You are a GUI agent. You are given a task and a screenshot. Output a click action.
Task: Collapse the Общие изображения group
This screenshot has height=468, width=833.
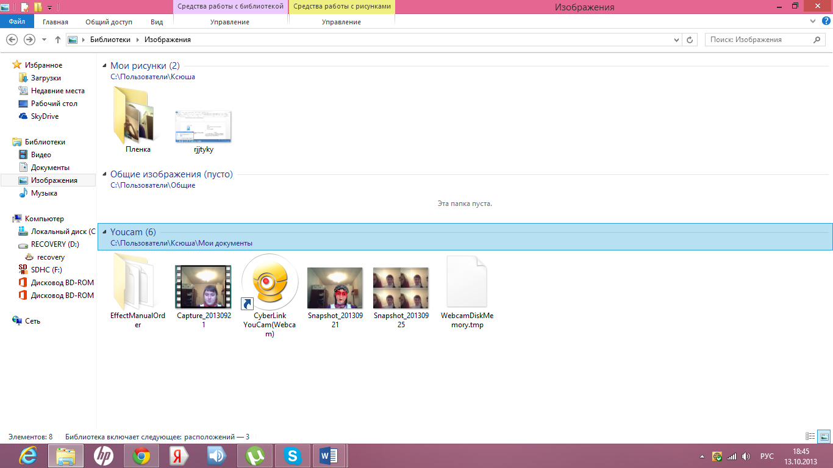click(104, 174)
